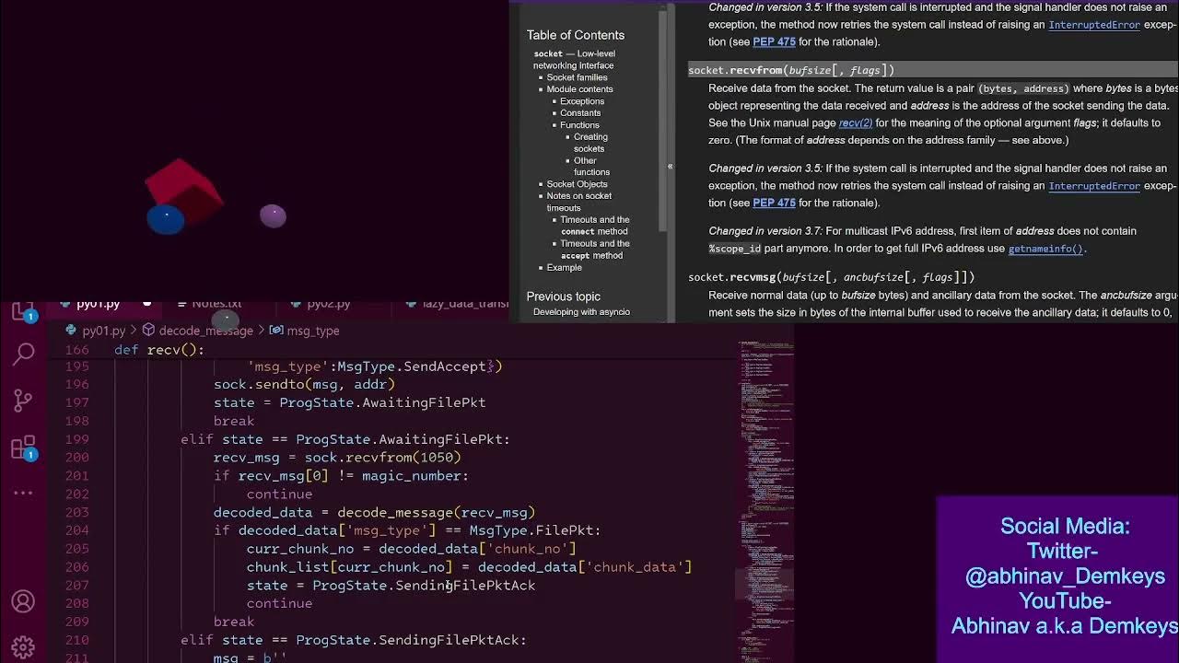
Task: Click 'MsgType.SendAccept' on line 195
Action: 411,366
